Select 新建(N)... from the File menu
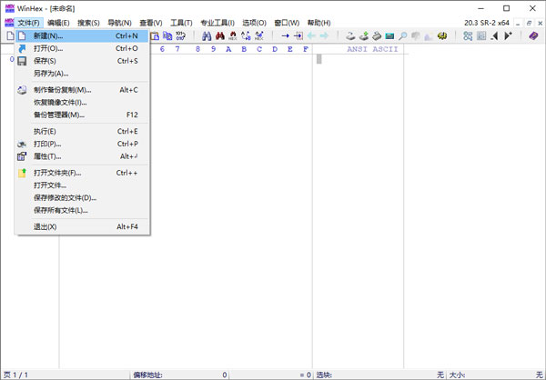 click(49, 35)
